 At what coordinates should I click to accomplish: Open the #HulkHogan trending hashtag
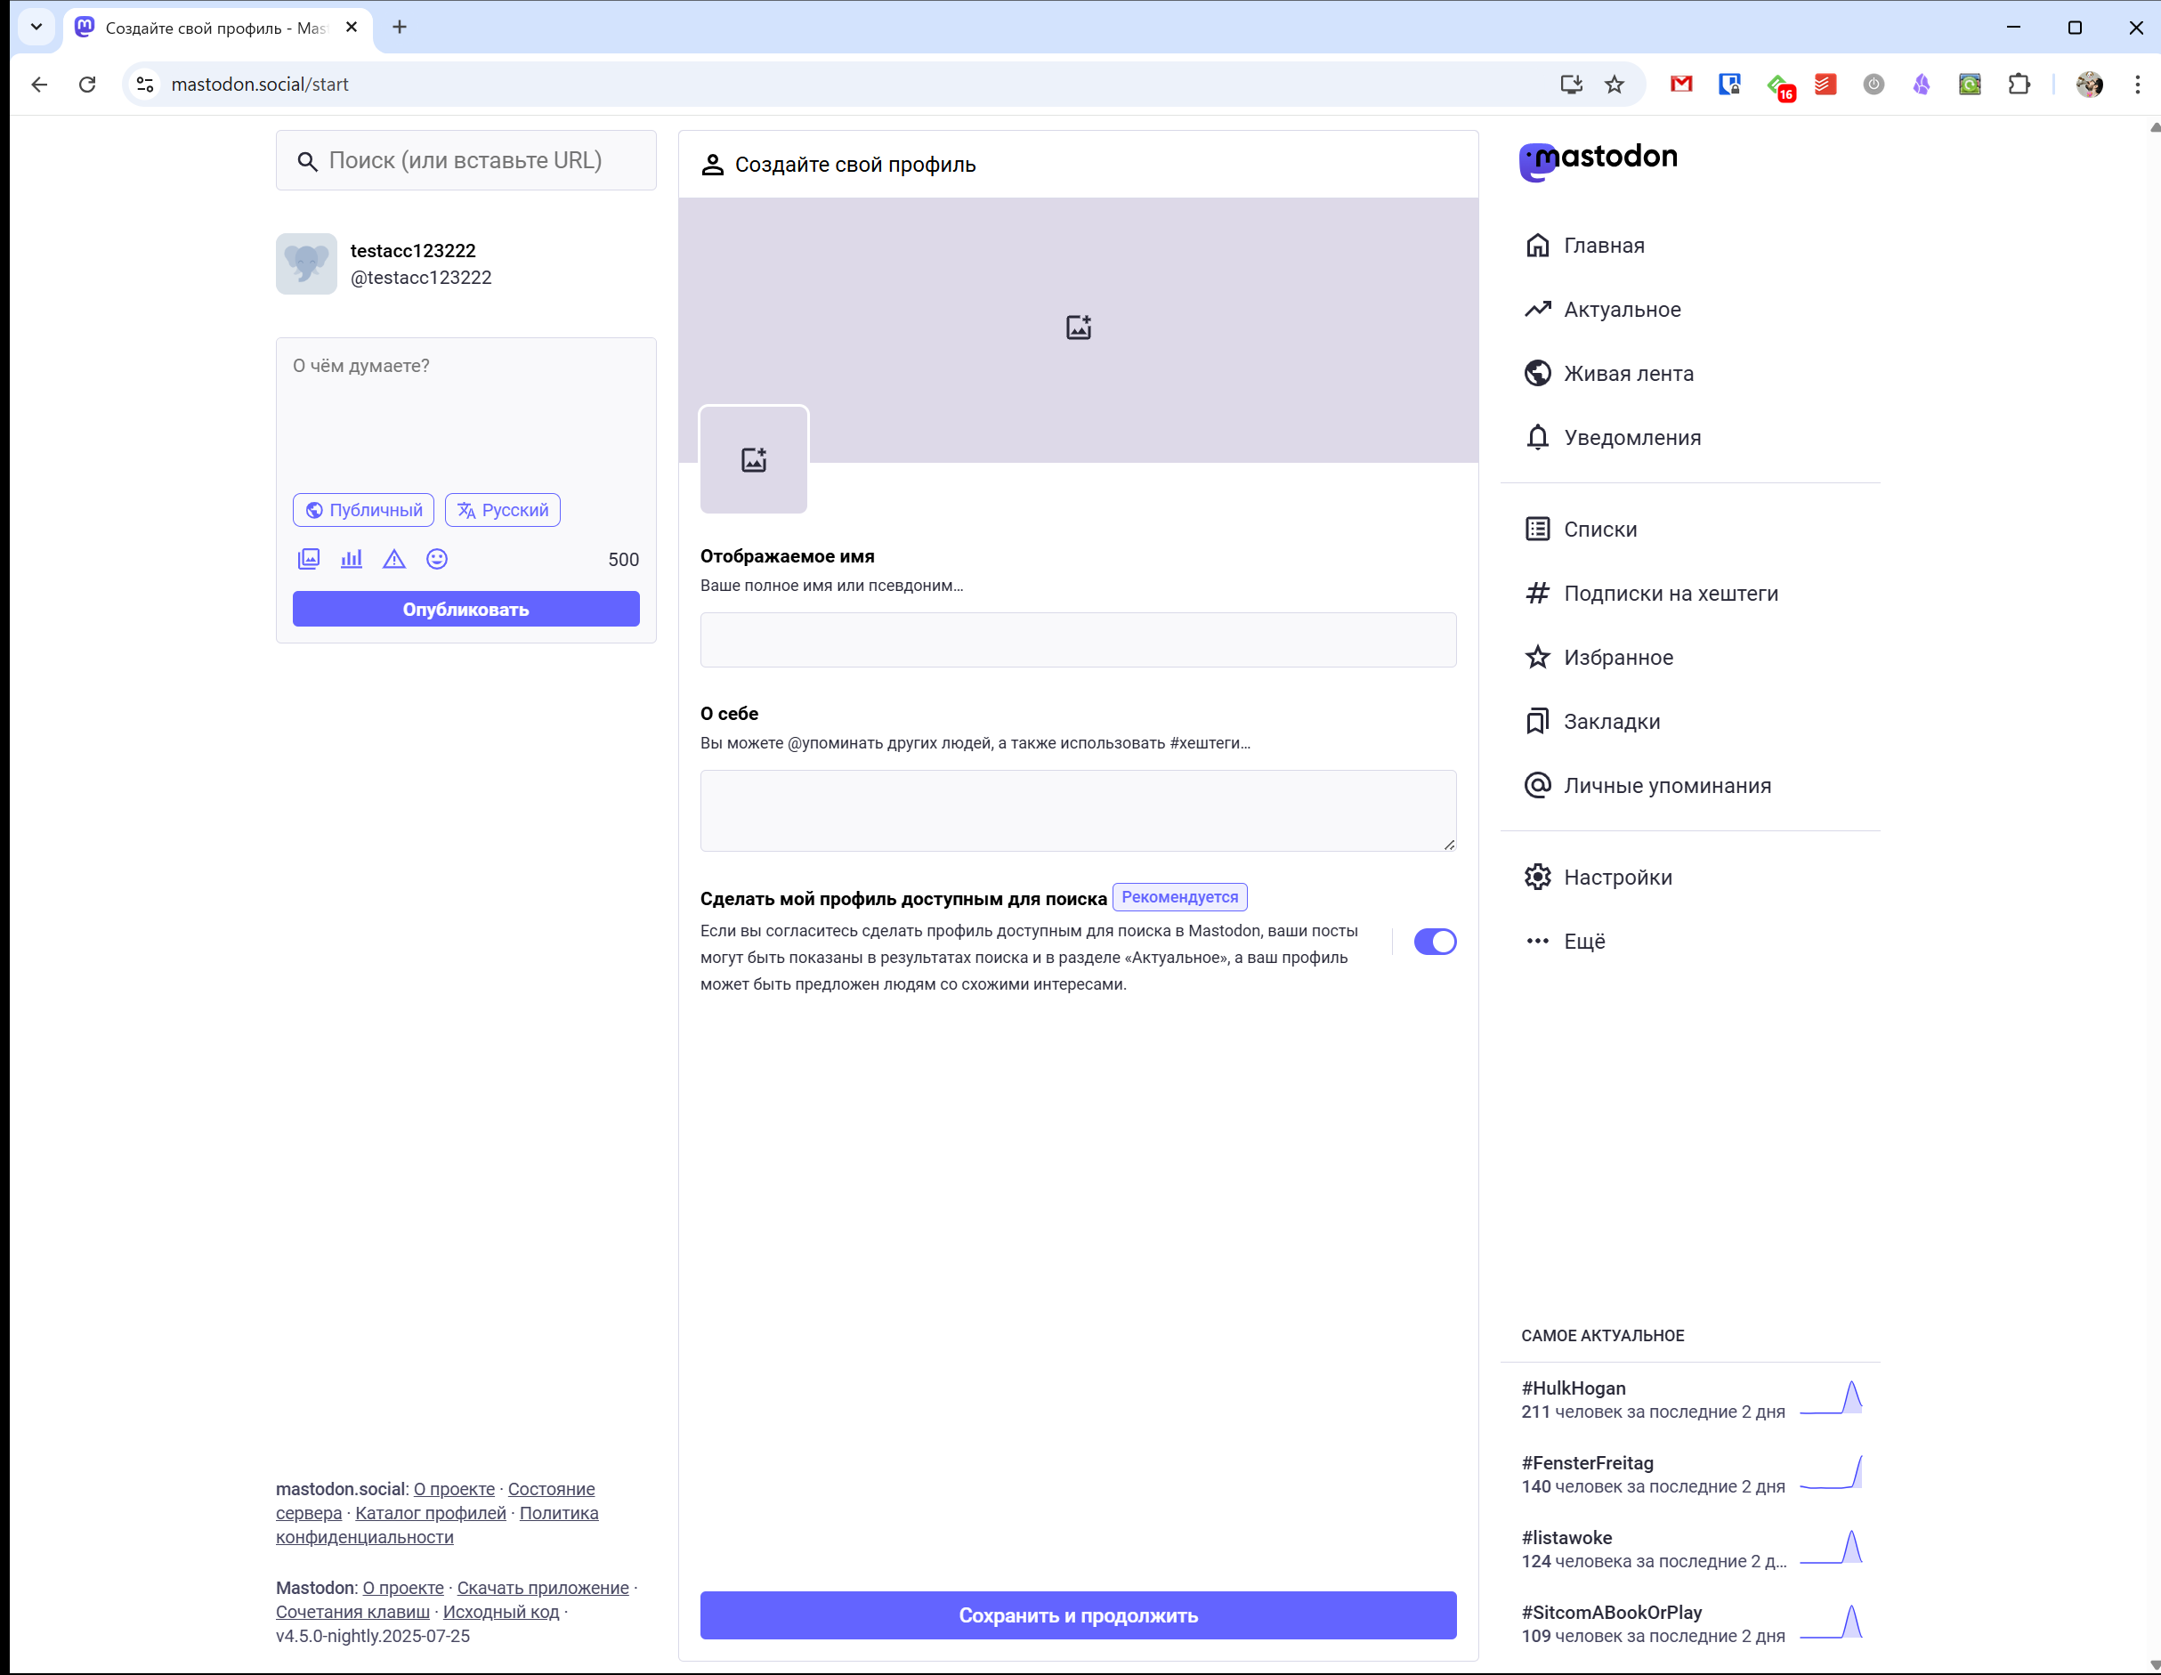(1574, 1388)
